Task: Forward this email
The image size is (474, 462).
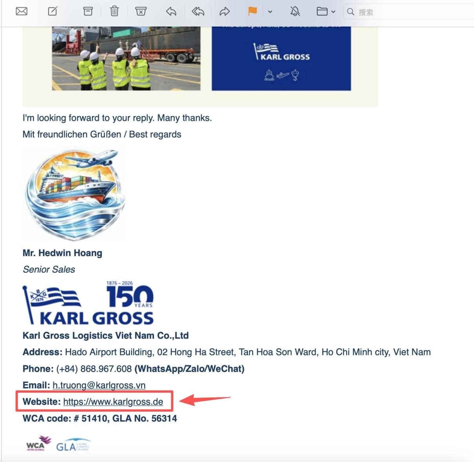Action: point(224,11)
